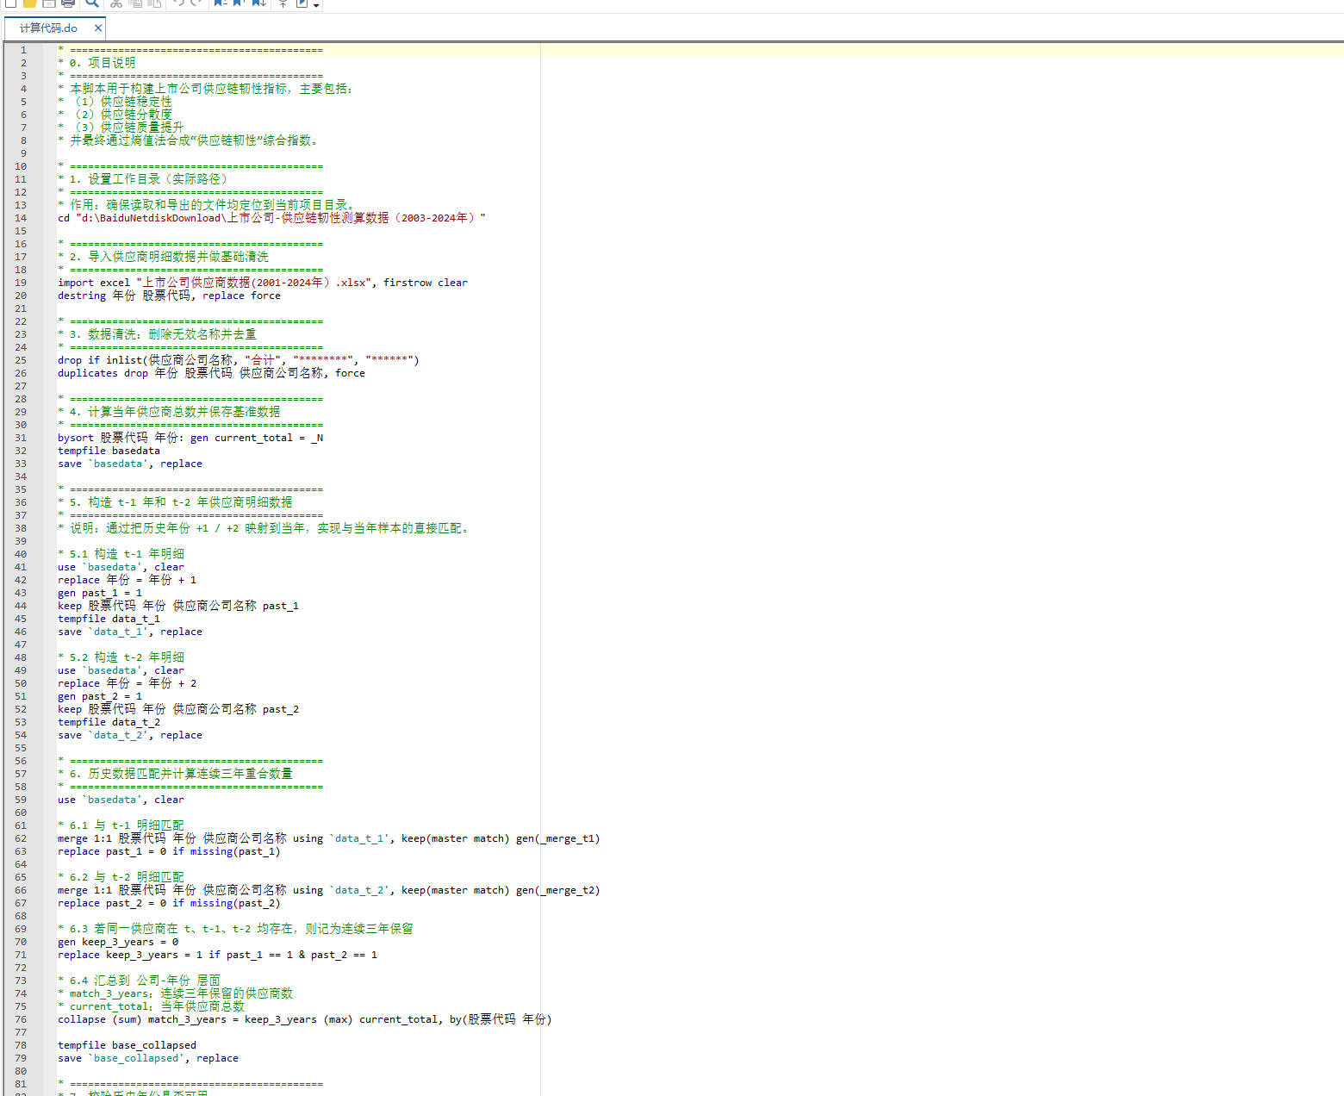Click the Paste icon in the toolbar
The height and width of the screenshot is (1096, 1344).
(x=154, y=3)
